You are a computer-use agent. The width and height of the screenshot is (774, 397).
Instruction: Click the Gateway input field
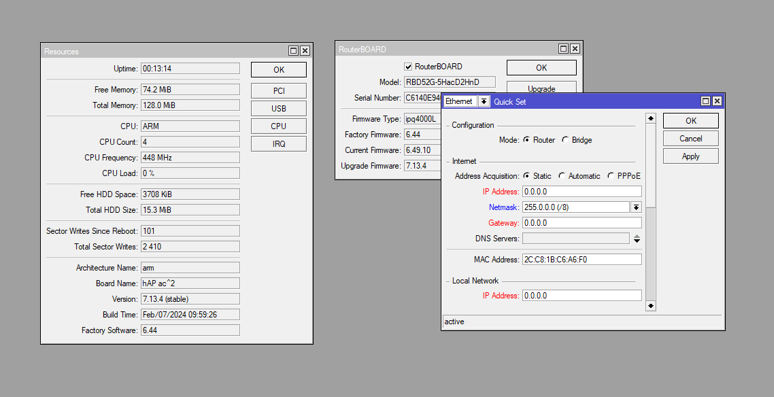pos(582,223)
